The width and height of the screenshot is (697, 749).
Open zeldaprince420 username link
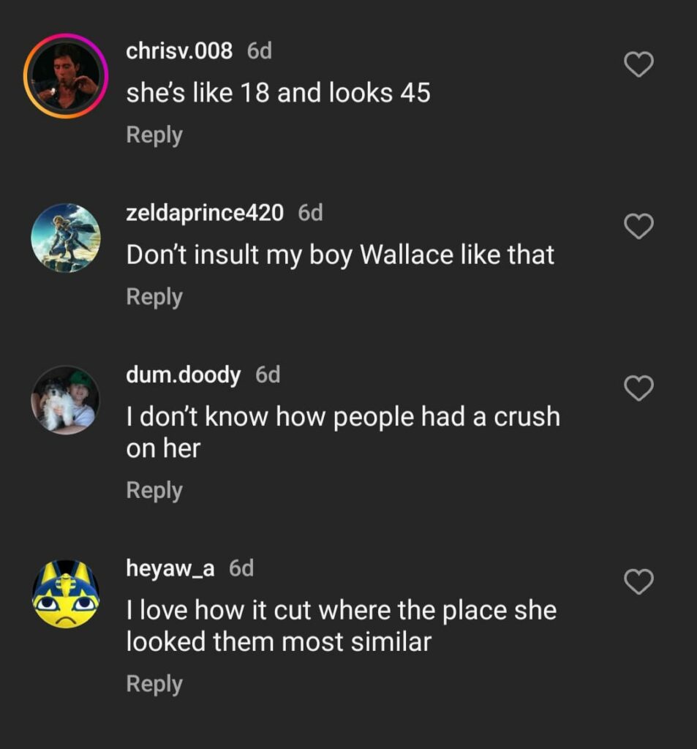pyautogui.click(x=205, y=213)
